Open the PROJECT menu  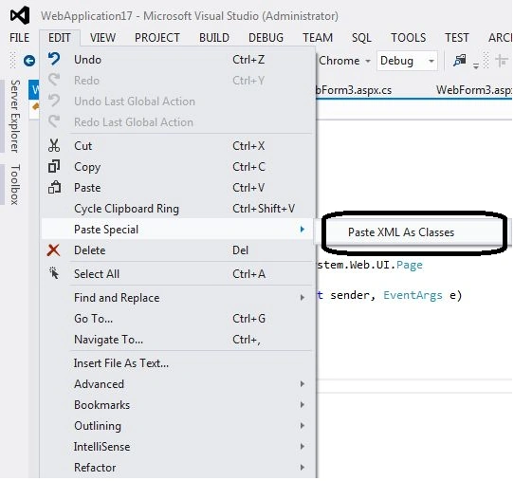157,38
